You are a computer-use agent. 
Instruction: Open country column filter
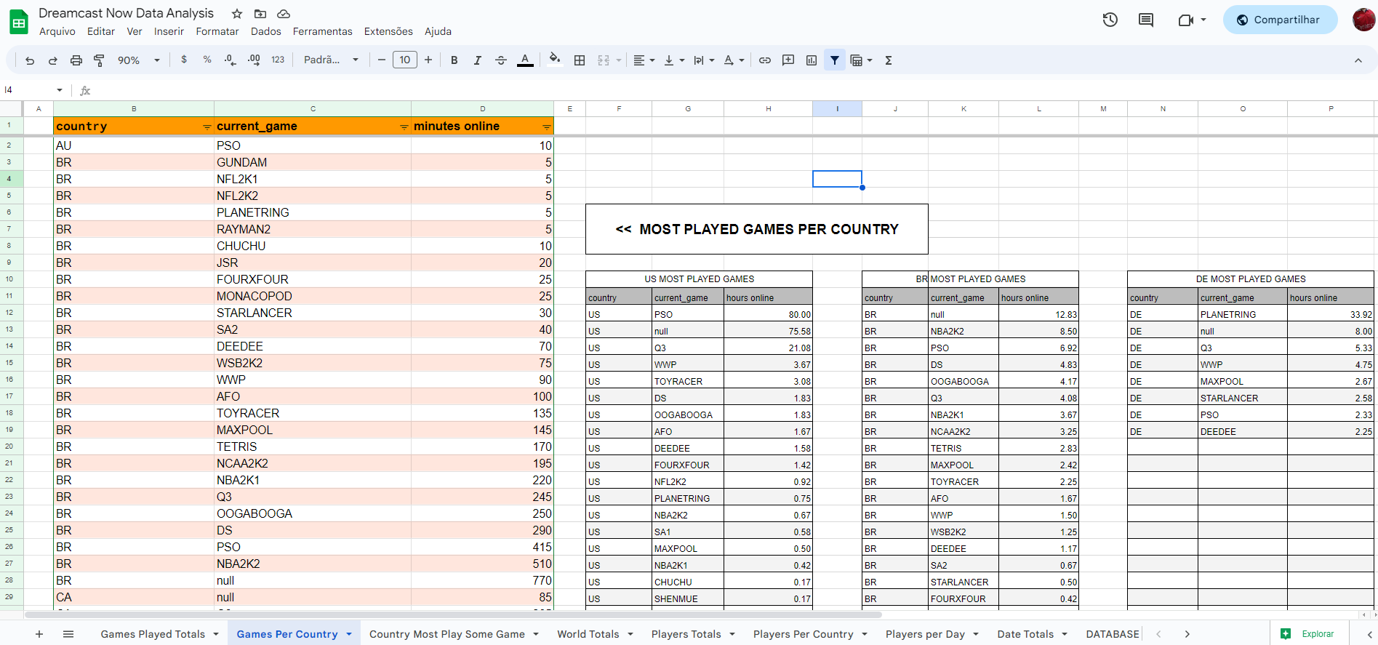tap(207, 127)
